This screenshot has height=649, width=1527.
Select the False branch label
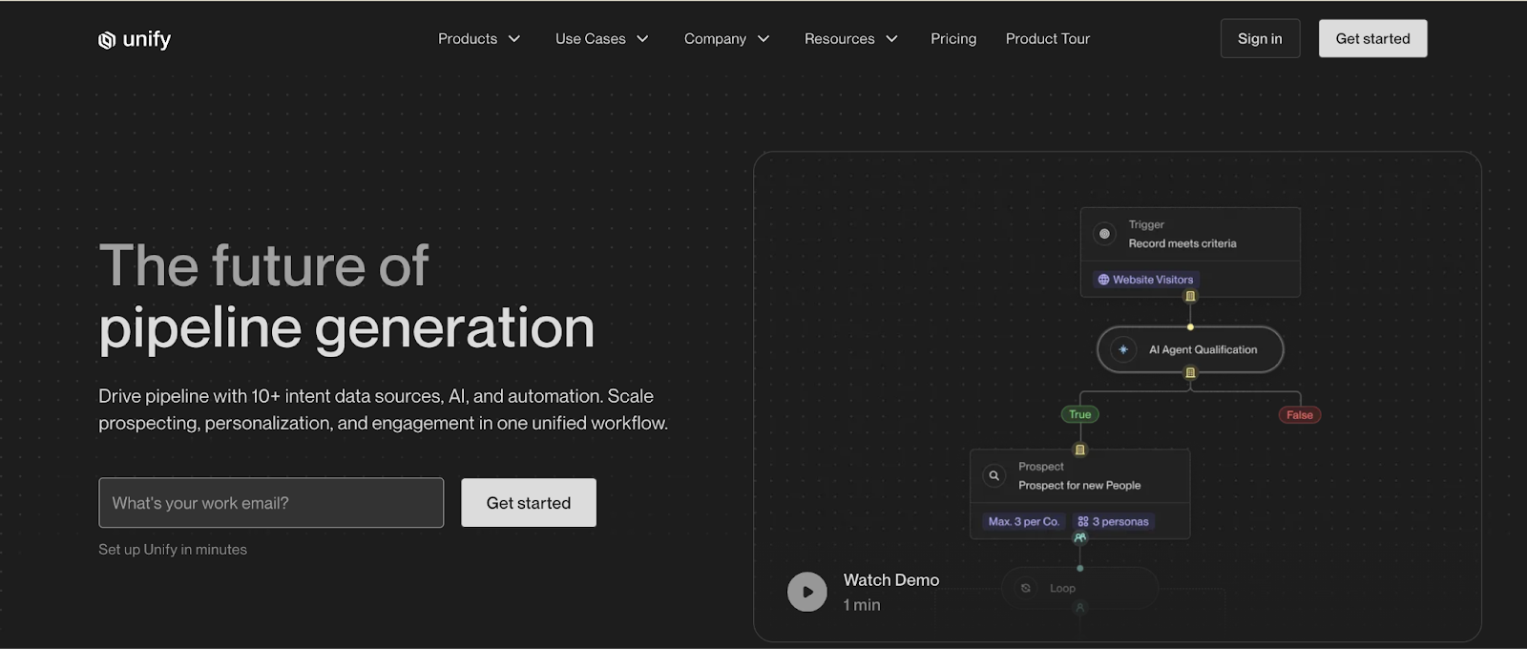pyautogui.click(x=1299, y=415)
